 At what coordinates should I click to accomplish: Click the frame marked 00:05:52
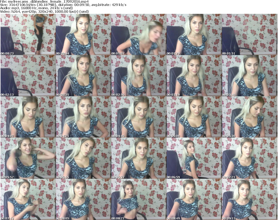pos(28,158)
